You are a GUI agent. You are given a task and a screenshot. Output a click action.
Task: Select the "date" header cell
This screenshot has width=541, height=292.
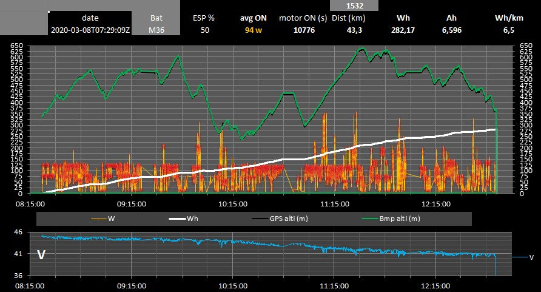click(90, 18)
